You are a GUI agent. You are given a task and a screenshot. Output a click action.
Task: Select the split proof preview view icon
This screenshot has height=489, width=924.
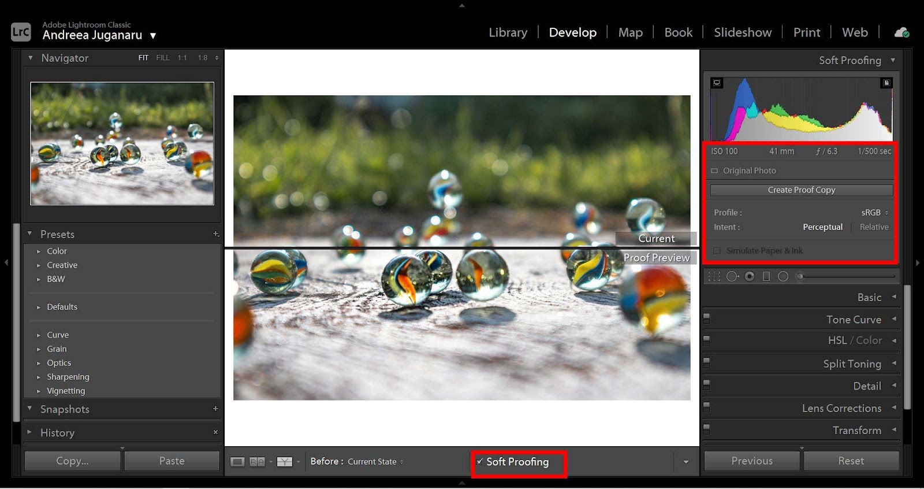click(285, 462)
